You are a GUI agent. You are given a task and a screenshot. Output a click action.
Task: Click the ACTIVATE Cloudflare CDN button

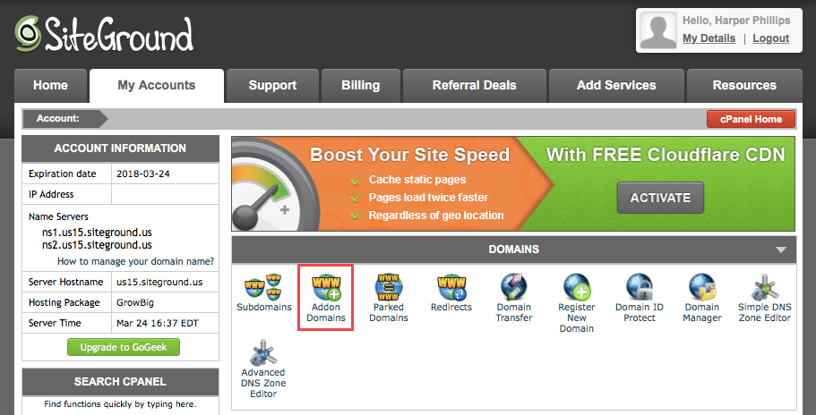(660, 198)
